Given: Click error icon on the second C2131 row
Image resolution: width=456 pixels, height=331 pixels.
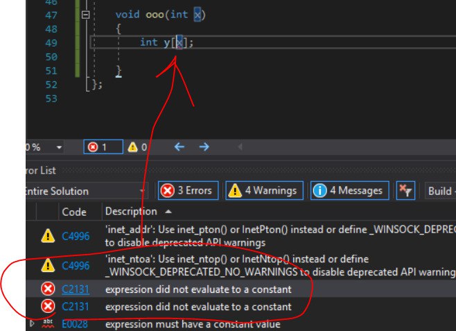Looking at the screenshot, I should [x=48, y=306].
